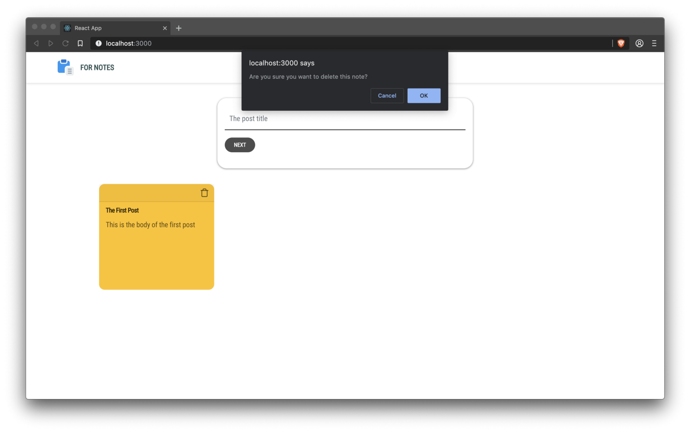Open the browser hamburger menu
The height and width of the screenshot is (433, 690).
pos(654,43)
